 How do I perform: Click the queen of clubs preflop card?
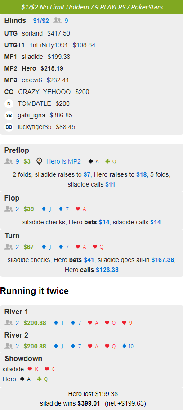(111, 161)
